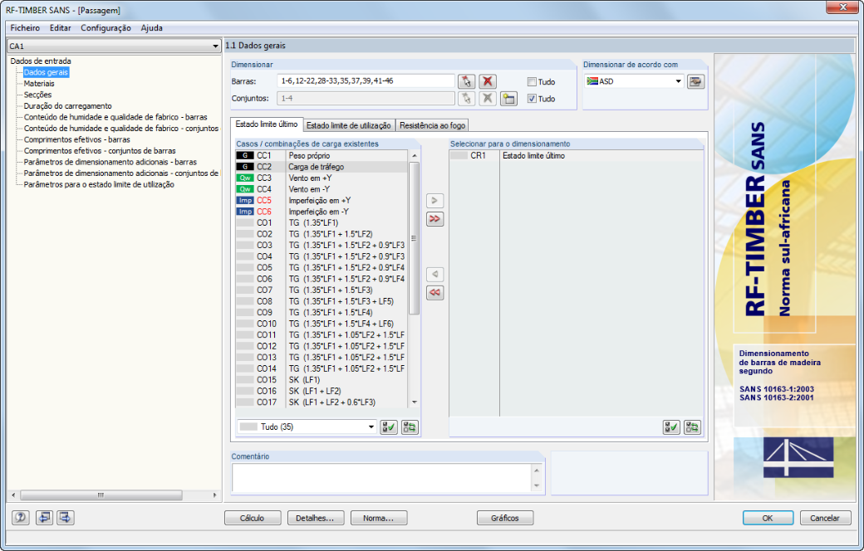Image resolution: width=864 pixels, height=551 pixels.
Task: Click the Qw badge of CC3
Action: click(245, 178)
